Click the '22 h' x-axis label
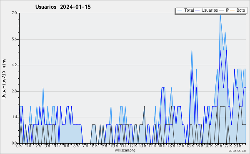250x154 pixels. pyautogui.click(x=228, y=146)
